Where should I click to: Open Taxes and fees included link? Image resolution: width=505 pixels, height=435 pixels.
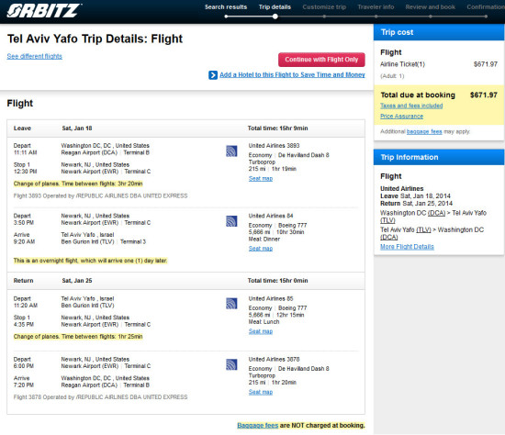coord(411,106)
